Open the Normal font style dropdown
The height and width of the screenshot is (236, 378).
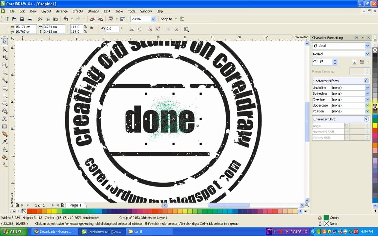[x=367, y=54]
